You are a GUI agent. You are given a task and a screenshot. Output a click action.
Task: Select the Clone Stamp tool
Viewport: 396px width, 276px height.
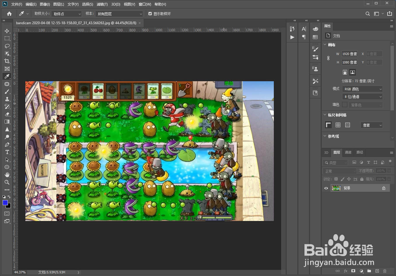tap(7, 99)
